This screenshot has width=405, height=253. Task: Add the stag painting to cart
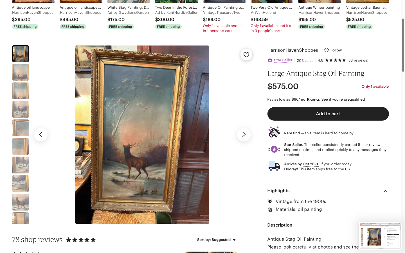click(x=328, y=114)
